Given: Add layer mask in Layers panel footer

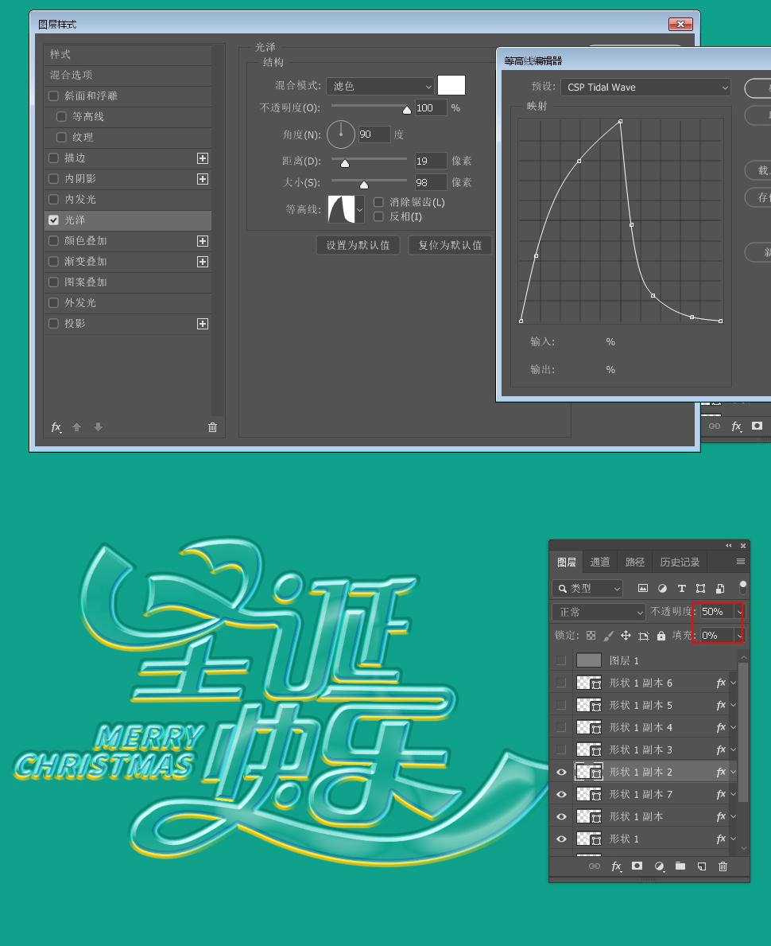Looking at the screenshot, I should (x=637, y=866).
